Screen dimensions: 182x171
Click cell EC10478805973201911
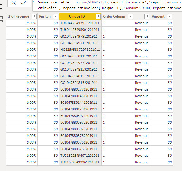click(80, 129)
